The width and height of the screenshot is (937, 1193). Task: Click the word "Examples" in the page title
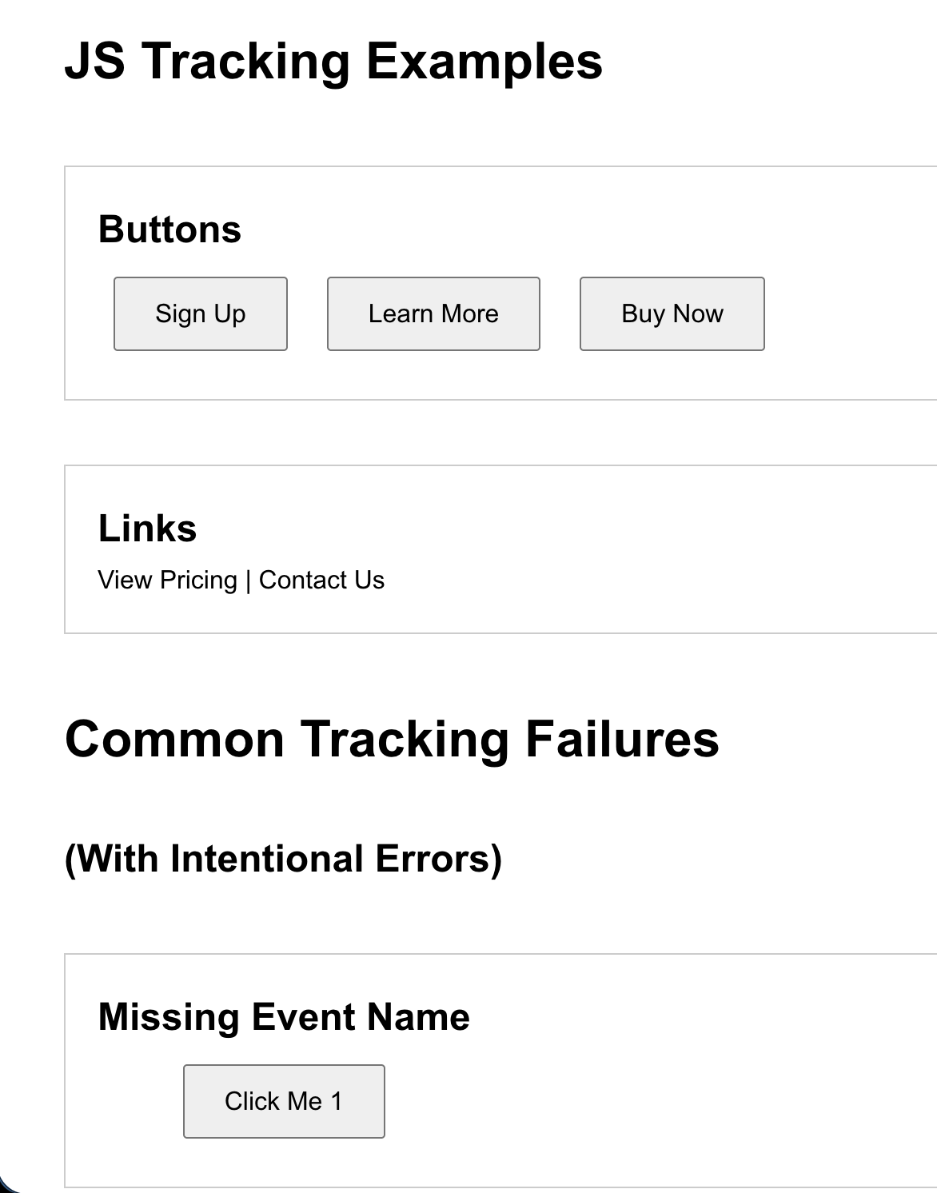tap(484, 61)
